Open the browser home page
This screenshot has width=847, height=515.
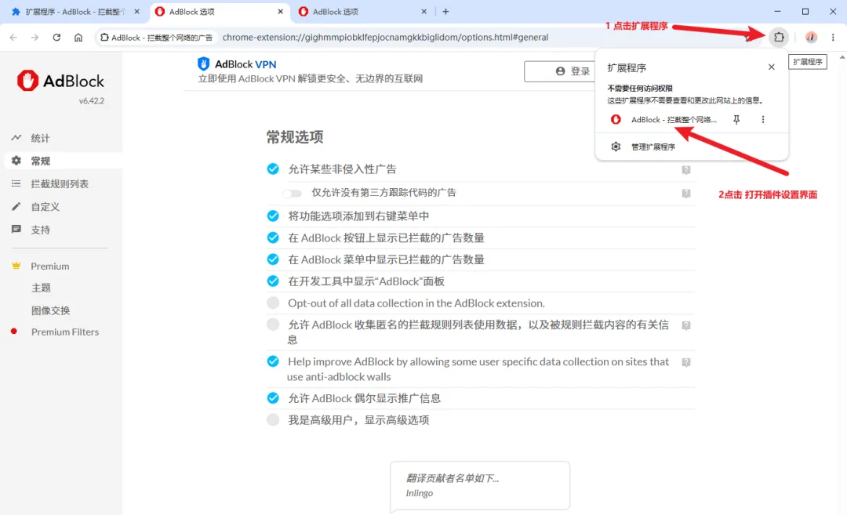click(x=78, y=38)
